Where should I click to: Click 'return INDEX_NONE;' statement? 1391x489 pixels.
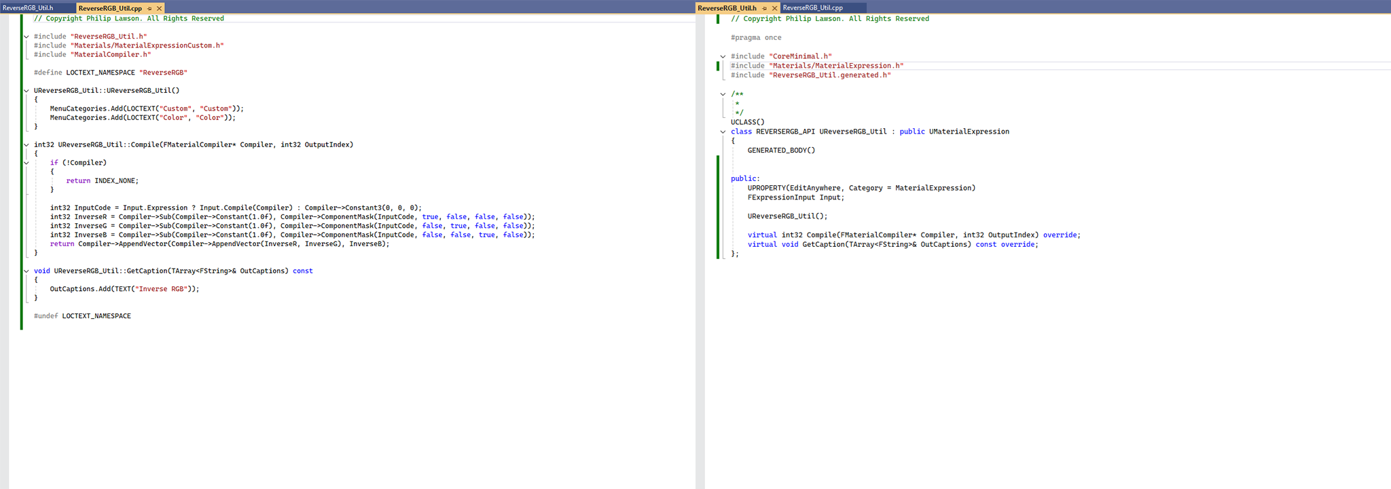pyautogui.click(x=103, y=181)
